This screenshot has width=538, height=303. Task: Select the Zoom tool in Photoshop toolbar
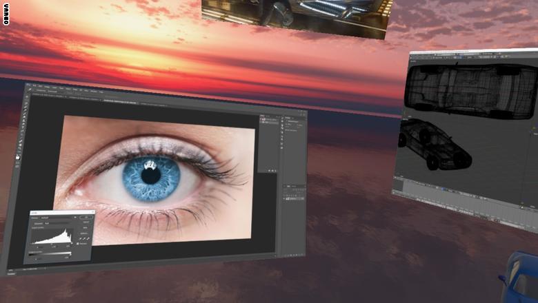click(x=19, y=151)
